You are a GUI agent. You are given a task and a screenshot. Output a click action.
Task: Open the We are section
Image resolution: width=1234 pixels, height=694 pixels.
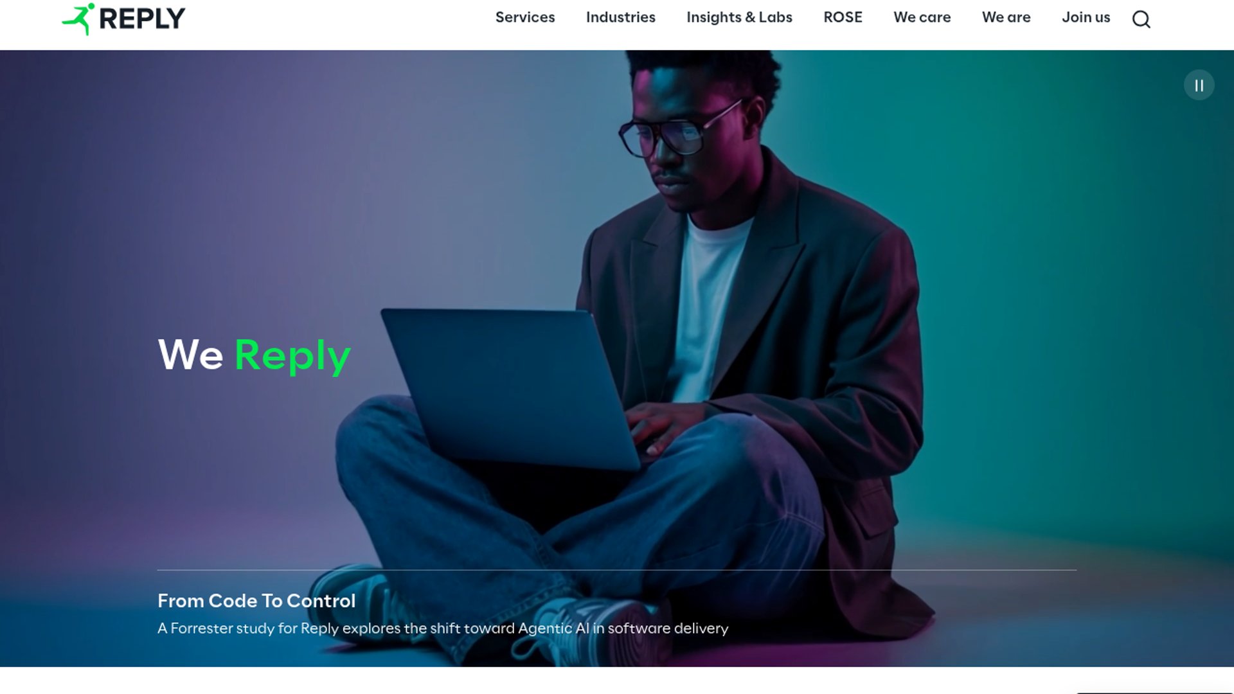tap(1006, 17)
